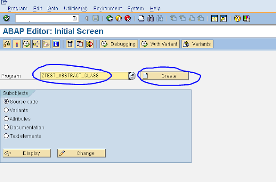Click the Activate matchstick icon
Viewport: 276px width, 182px height.
17,44
